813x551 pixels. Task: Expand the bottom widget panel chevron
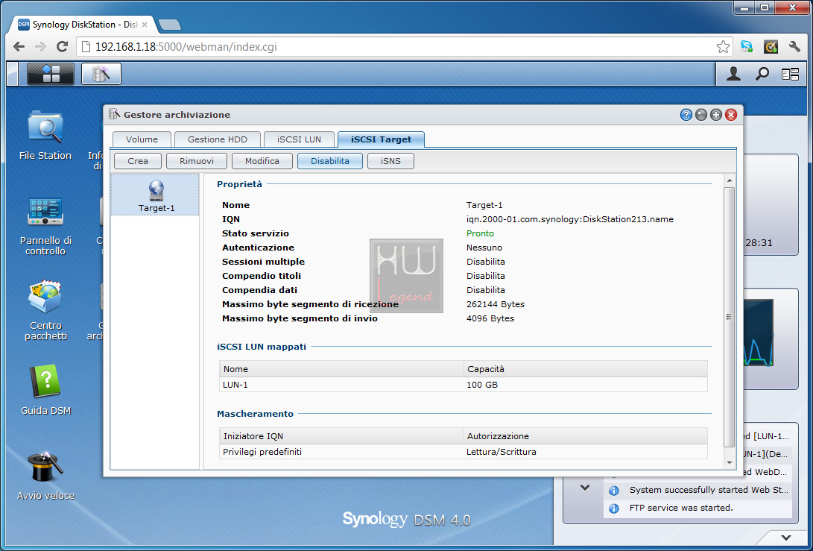[x=786, y=538]
